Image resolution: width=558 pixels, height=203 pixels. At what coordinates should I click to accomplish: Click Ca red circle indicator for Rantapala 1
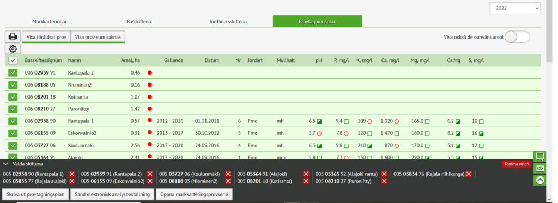coord(397,121)
